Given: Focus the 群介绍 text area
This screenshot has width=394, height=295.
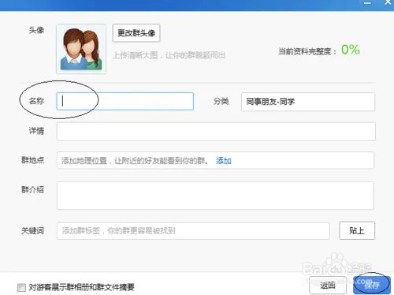Looking at the screenshot, I should click(215, 196).
